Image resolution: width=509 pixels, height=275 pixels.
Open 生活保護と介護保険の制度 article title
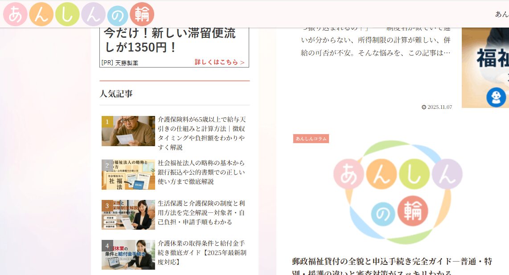201,212
